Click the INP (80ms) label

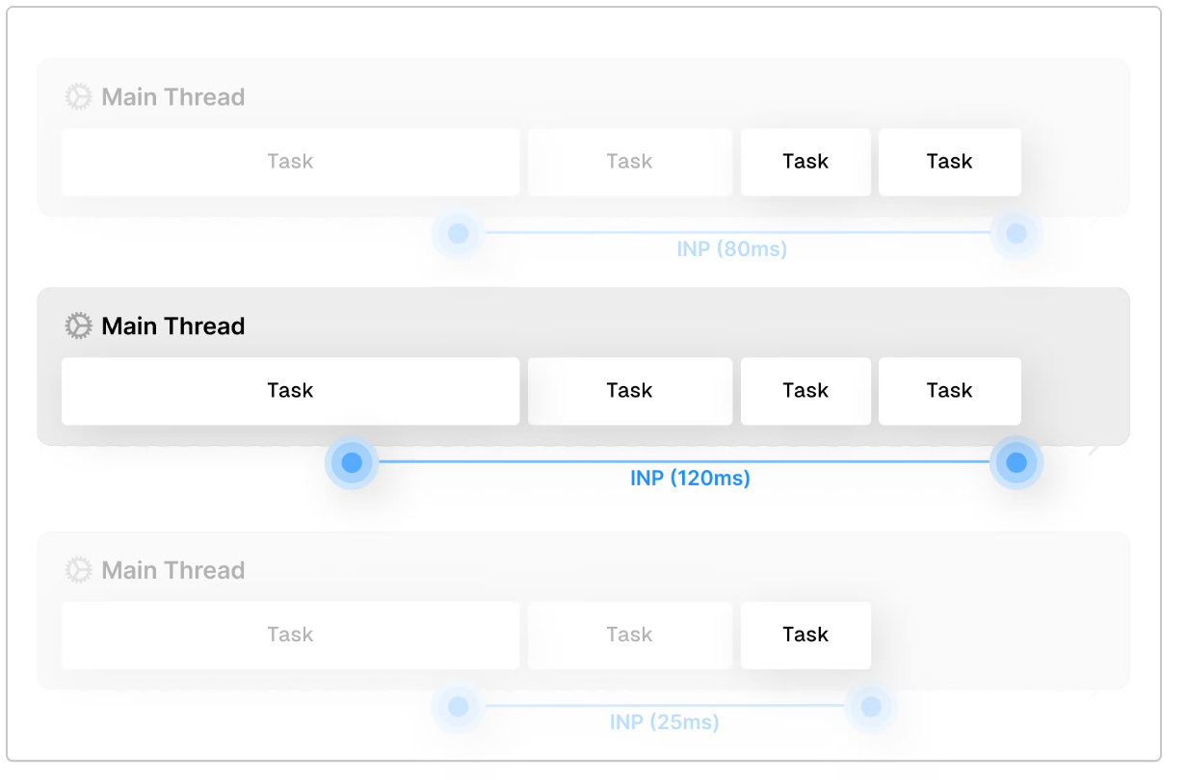[731, 249]
